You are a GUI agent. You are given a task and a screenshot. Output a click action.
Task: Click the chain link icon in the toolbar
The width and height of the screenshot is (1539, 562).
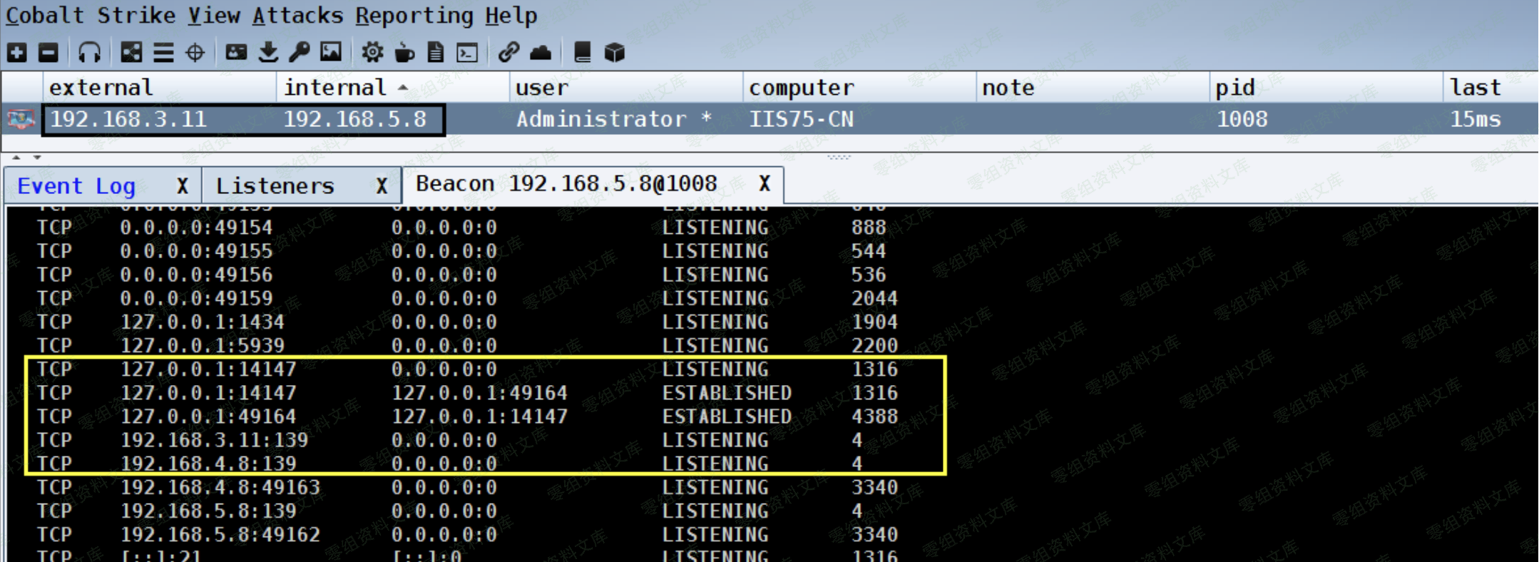pos(508,52)
